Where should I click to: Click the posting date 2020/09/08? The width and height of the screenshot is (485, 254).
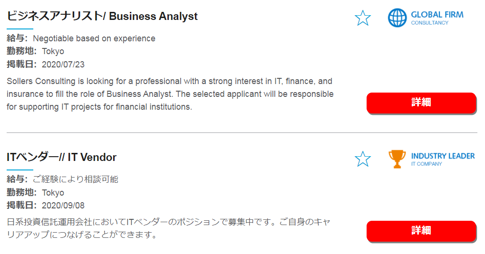coord(63,206)
